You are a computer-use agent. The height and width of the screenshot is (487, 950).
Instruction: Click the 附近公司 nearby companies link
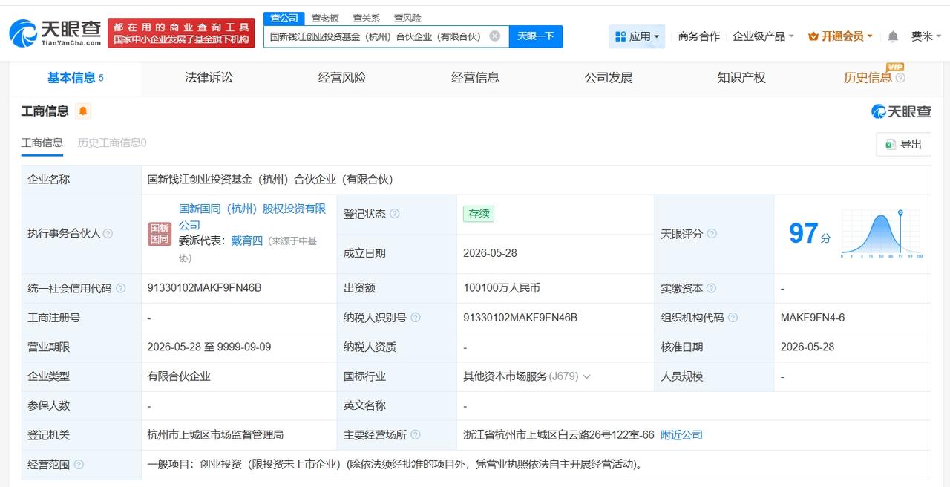click(x=681, y=435)
